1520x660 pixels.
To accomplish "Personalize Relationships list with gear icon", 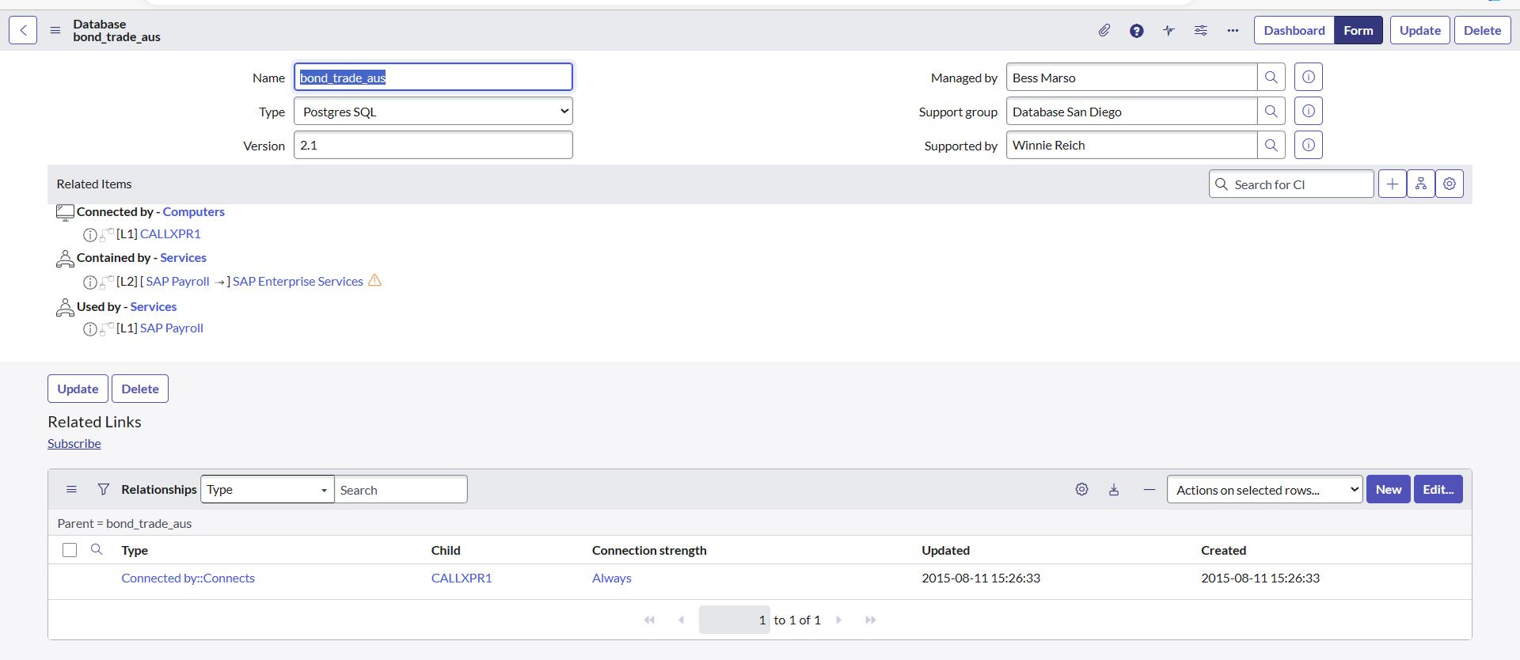I will [1081, 489].
